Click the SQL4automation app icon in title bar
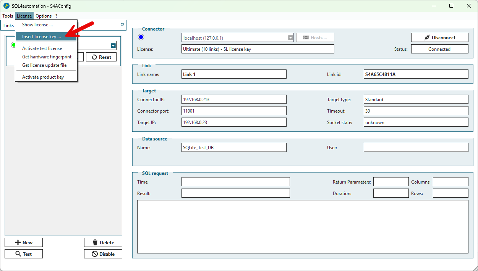 (x=6, y=6)
